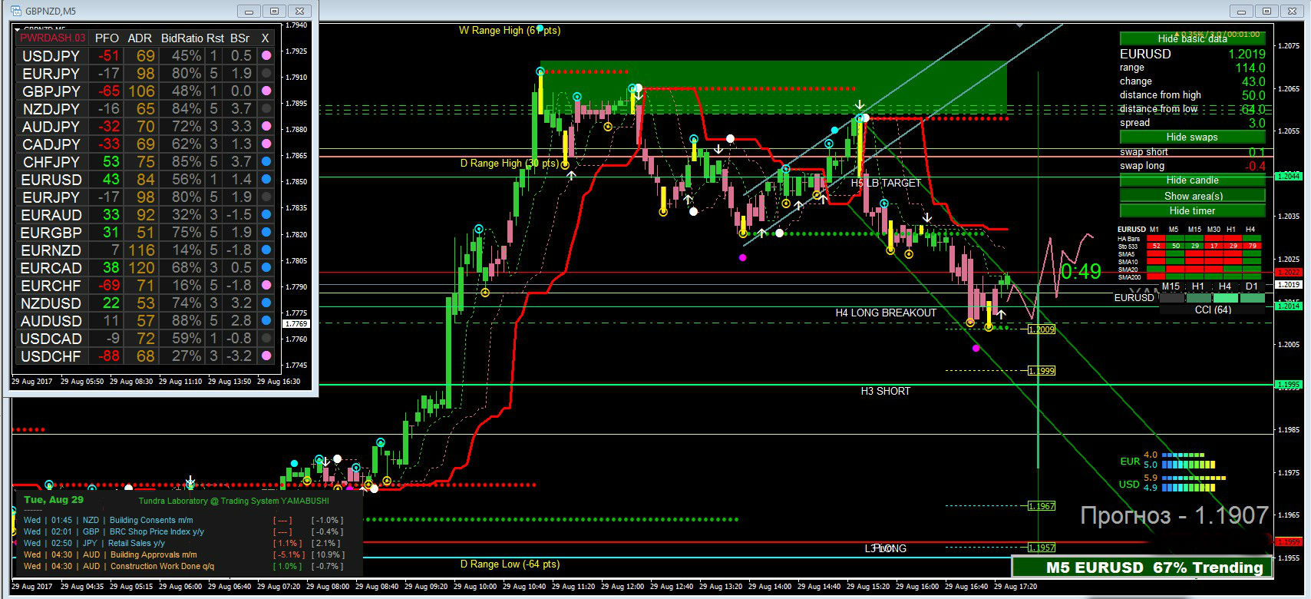Click the CHFJPY blue status dot

click(266, 162)
